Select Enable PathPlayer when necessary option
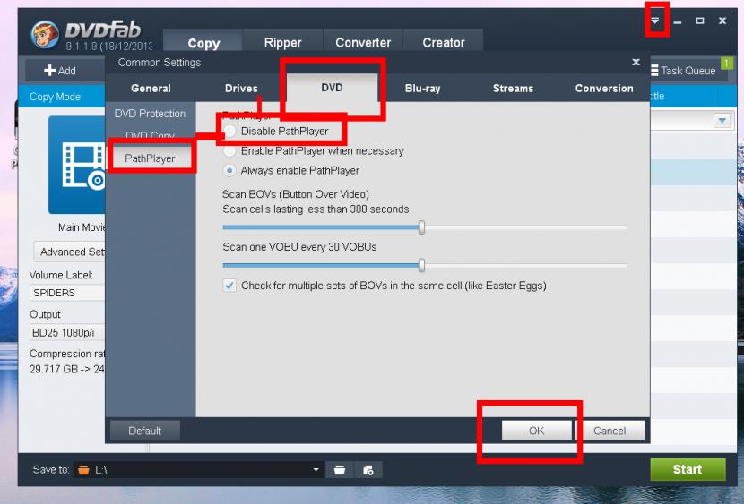 [229, 151]
